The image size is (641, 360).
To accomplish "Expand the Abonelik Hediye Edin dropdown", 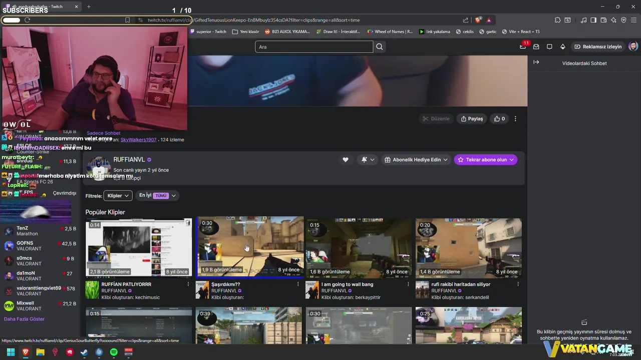I will (416, 159).
